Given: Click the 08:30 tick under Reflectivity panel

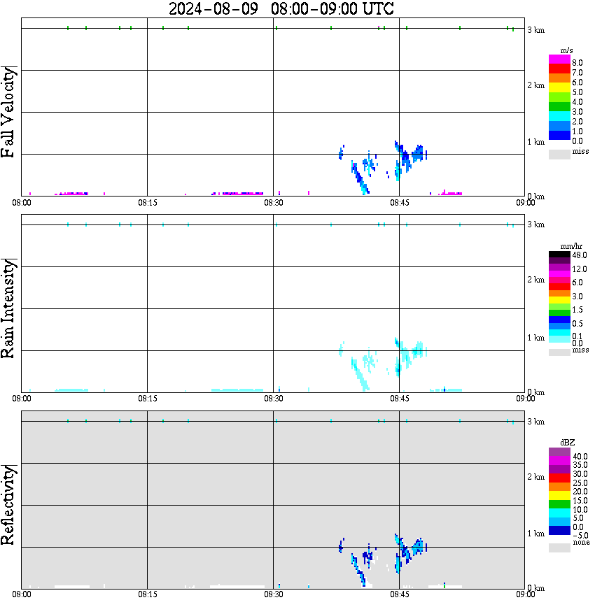Looking at the screenshot, I should click(274, 594).
